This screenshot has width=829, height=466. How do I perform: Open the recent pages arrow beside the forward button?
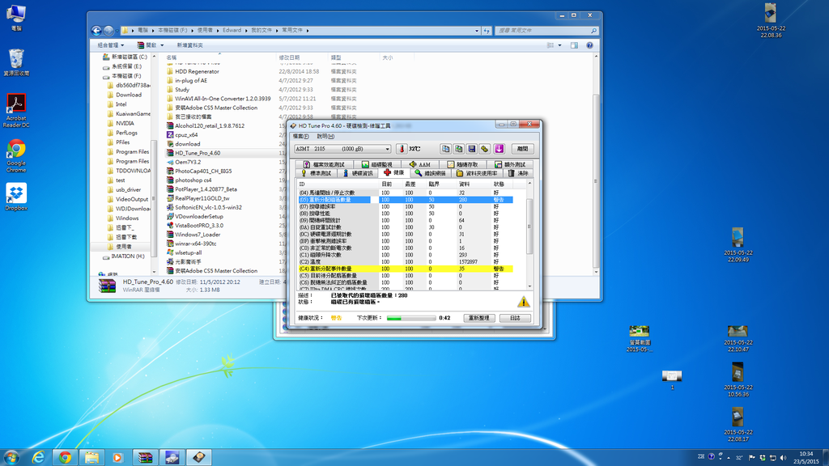pyautogui.click(x=117, y=31)
